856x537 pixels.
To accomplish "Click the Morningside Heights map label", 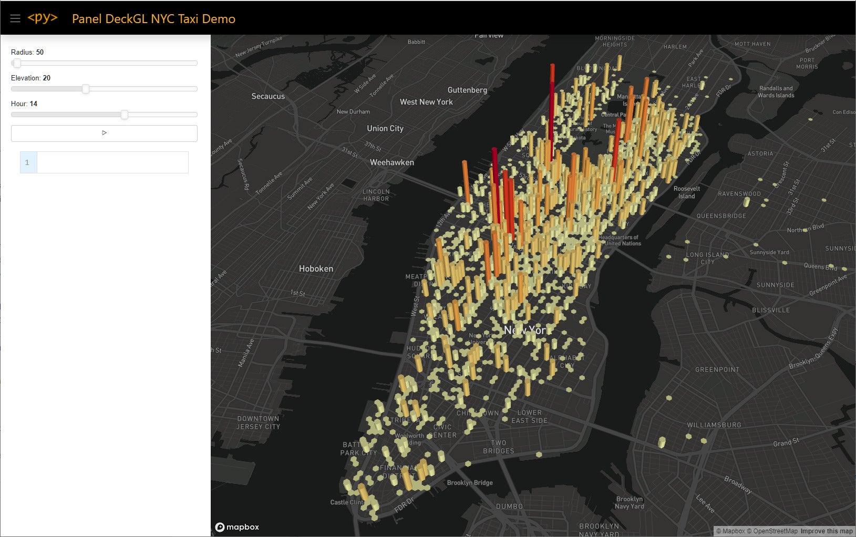I will [x=615, y=42].
